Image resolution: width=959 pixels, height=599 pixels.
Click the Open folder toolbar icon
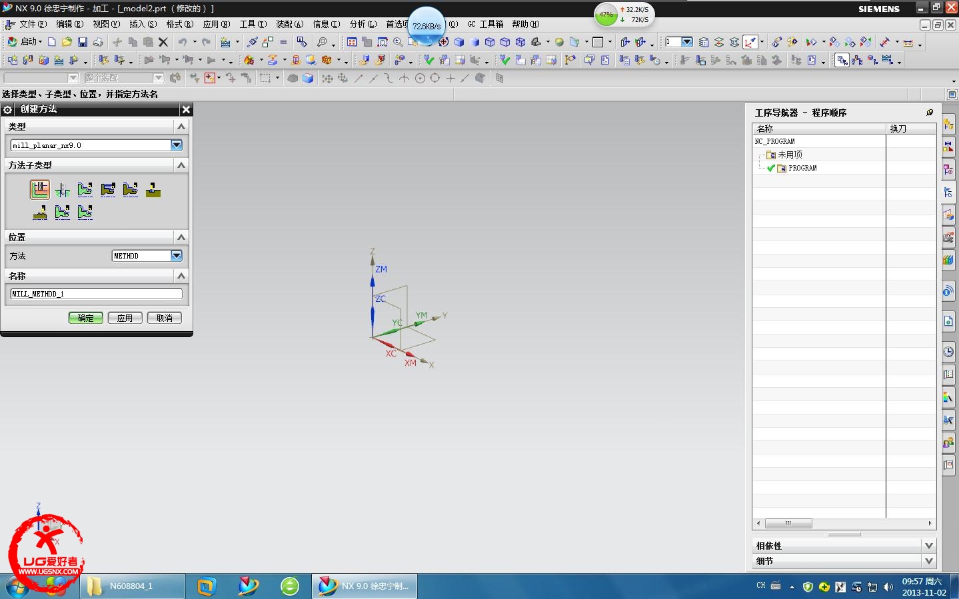pos(67,42)
